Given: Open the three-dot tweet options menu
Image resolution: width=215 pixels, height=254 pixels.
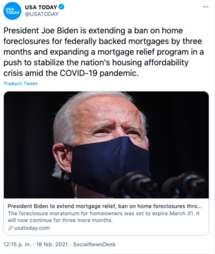Looking at the screenshot, I should click(206, 7).
